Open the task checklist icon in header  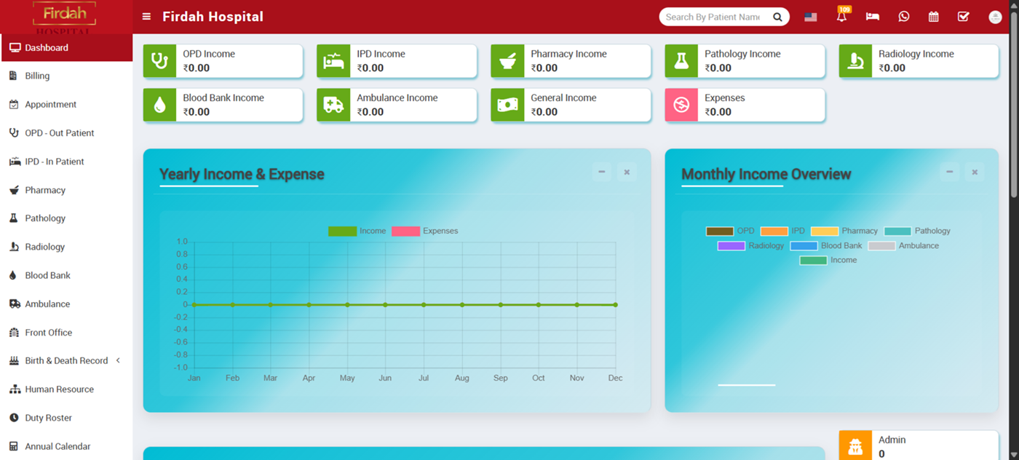963,17
